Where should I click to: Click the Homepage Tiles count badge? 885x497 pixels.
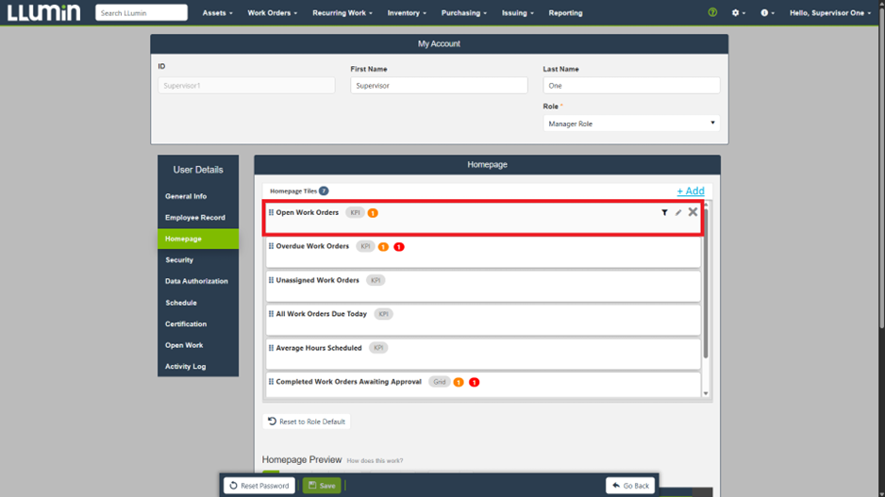click(x=324, y=191)
